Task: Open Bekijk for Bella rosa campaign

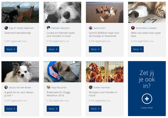Action: tap(137, 49)
